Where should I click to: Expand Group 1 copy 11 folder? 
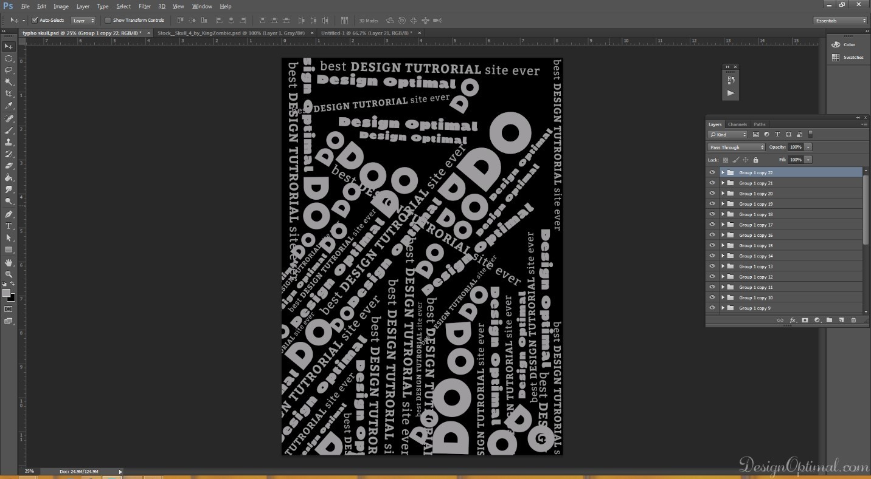pos(723,287)
